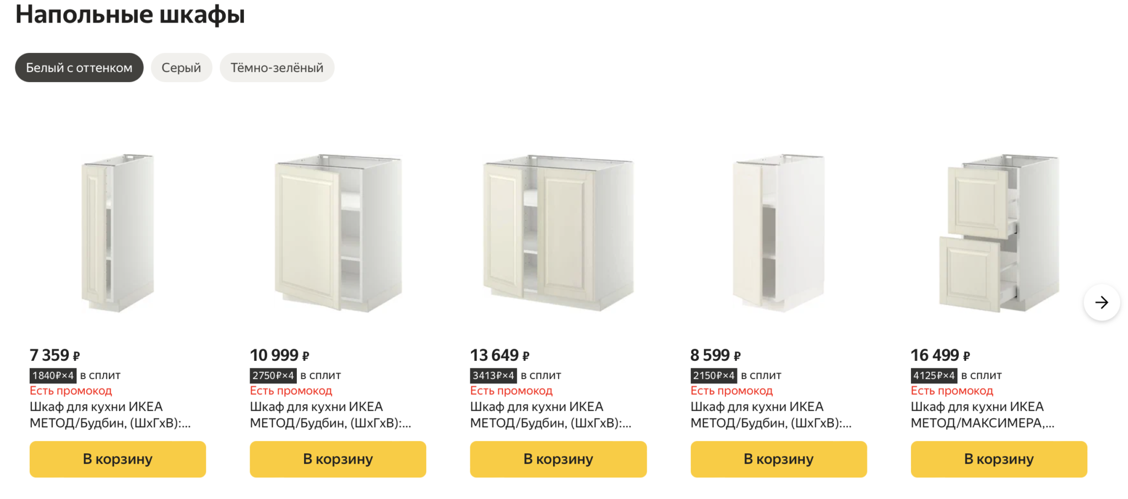Click the next arrow in product carousel
This screenshot has width=1128, height=499.
pyautogui.click(x=1101, y=302)
